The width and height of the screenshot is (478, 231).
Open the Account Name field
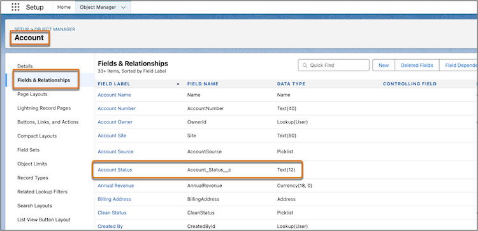click(114, 95)
